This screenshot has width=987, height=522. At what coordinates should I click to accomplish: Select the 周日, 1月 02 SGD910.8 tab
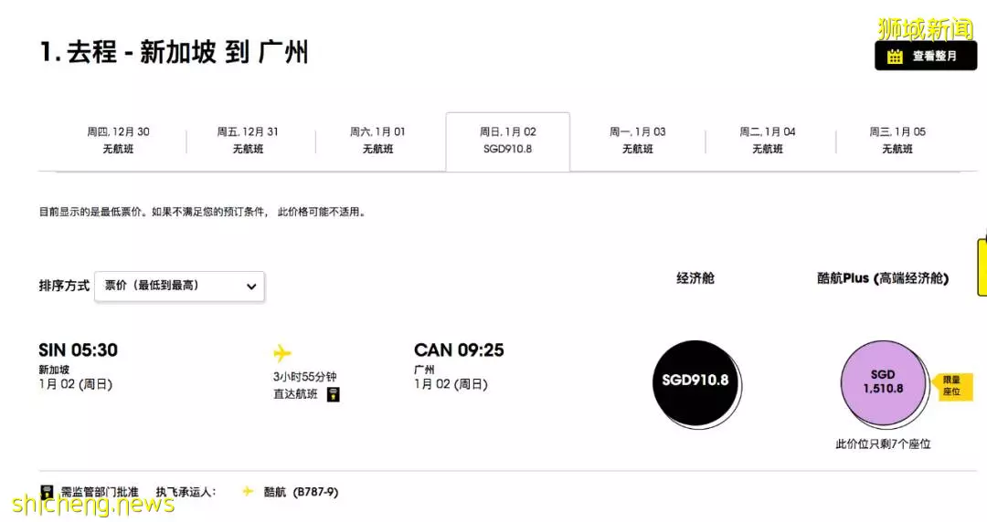coord(508,141)
